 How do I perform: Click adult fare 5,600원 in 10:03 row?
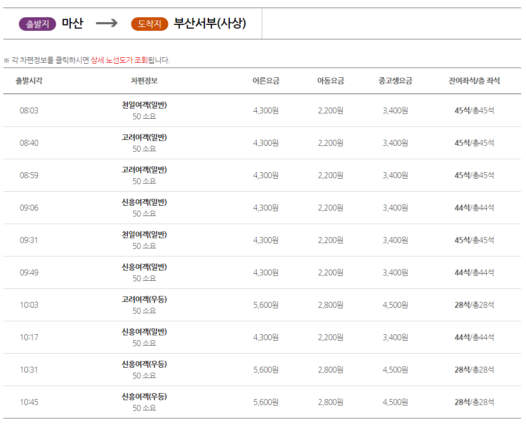tap(266, 305)
